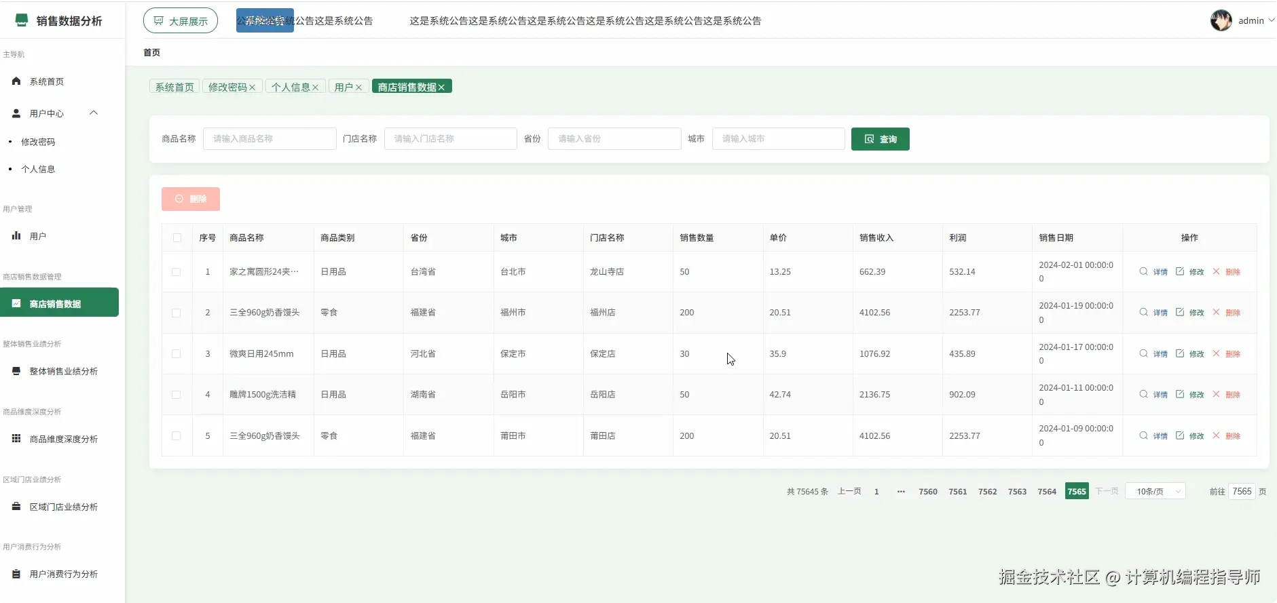Click the 门店名称 input field
Screen dimensions: 1277x603
451,138
